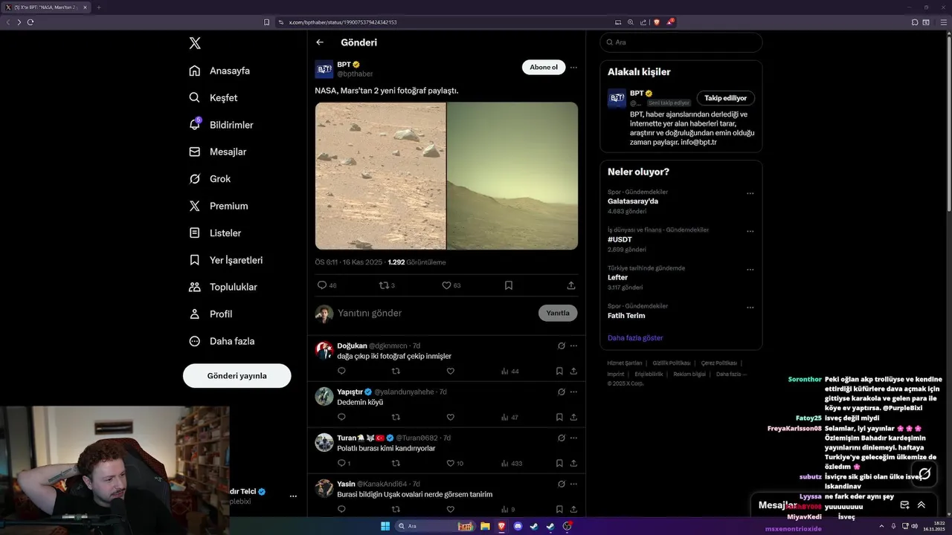Bookmark Turan's reply
This screenshot has height=535, width=952.
coord(559,463)
